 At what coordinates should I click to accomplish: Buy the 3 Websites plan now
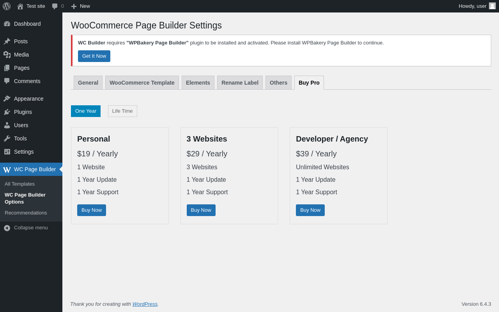201,210
